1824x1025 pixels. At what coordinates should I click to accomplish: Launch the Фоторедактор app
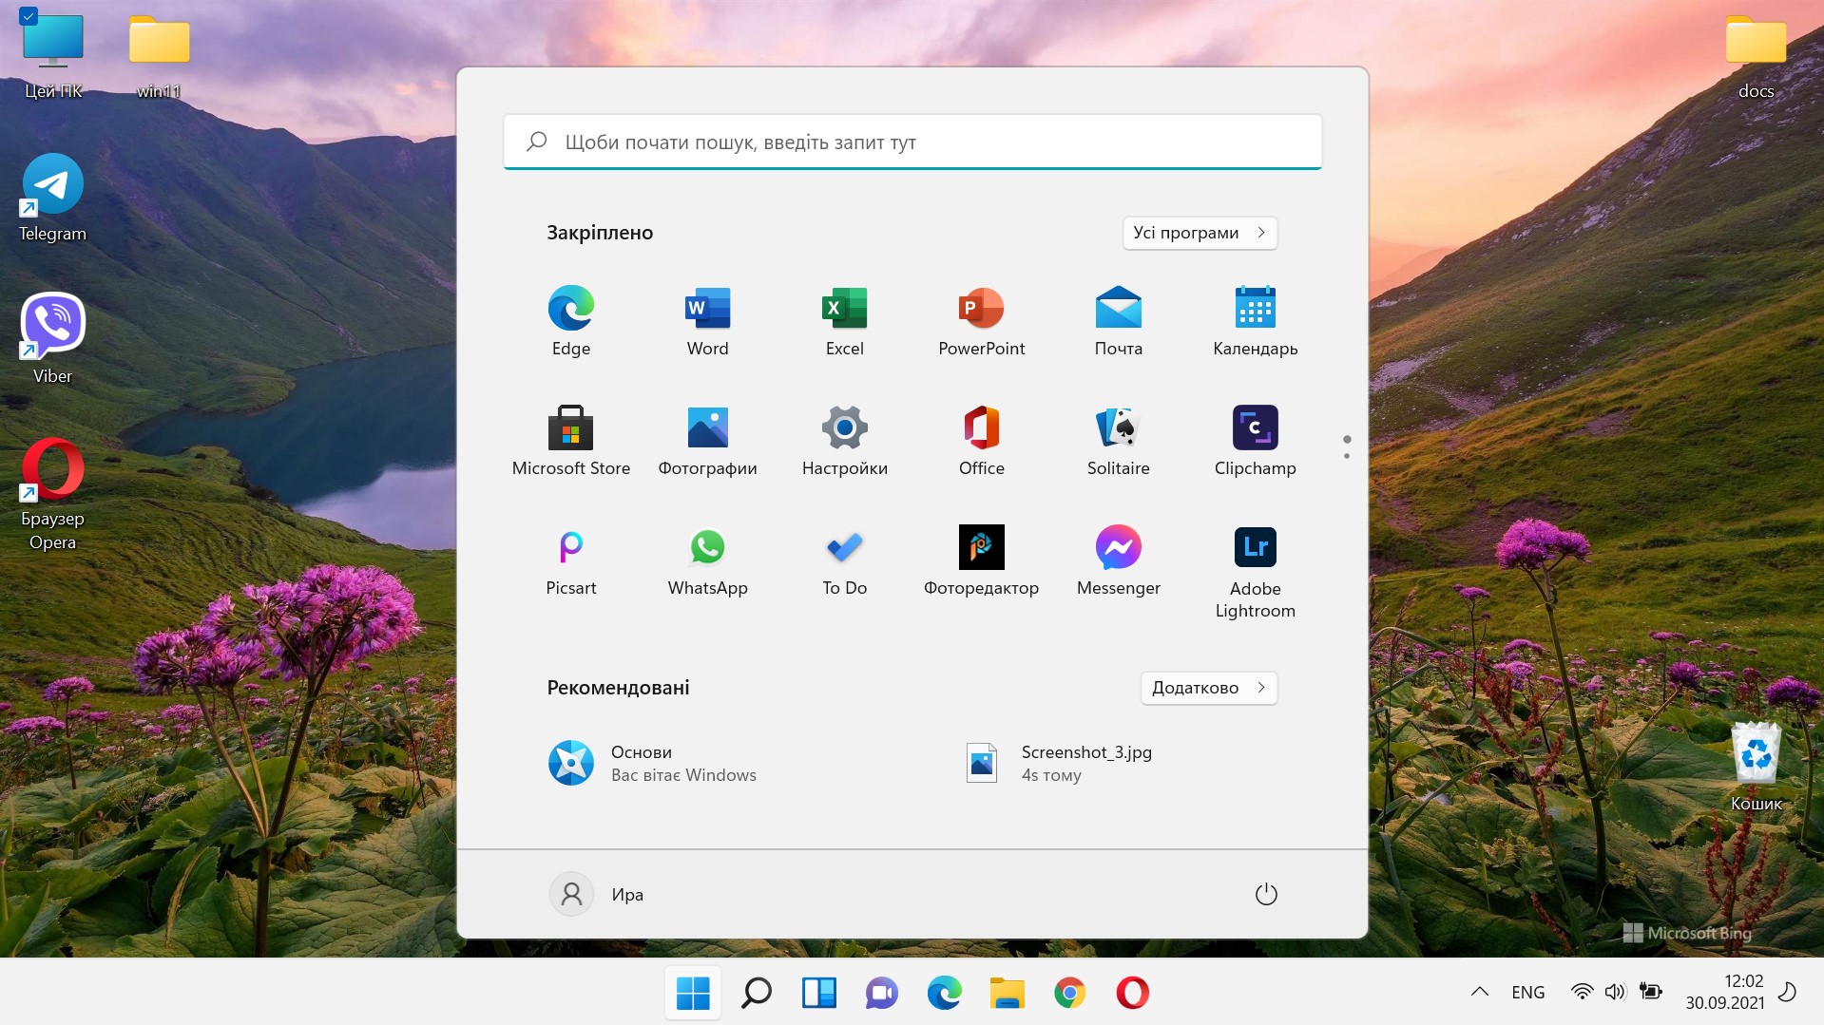(x=982, y=560)
